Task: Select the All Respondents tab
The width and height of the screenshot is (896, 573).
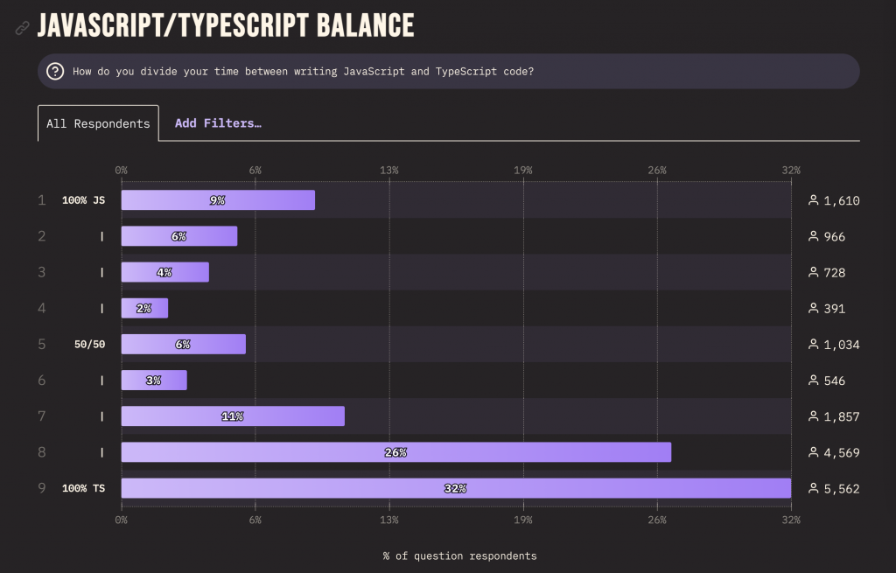Action: tap(98, 123)
